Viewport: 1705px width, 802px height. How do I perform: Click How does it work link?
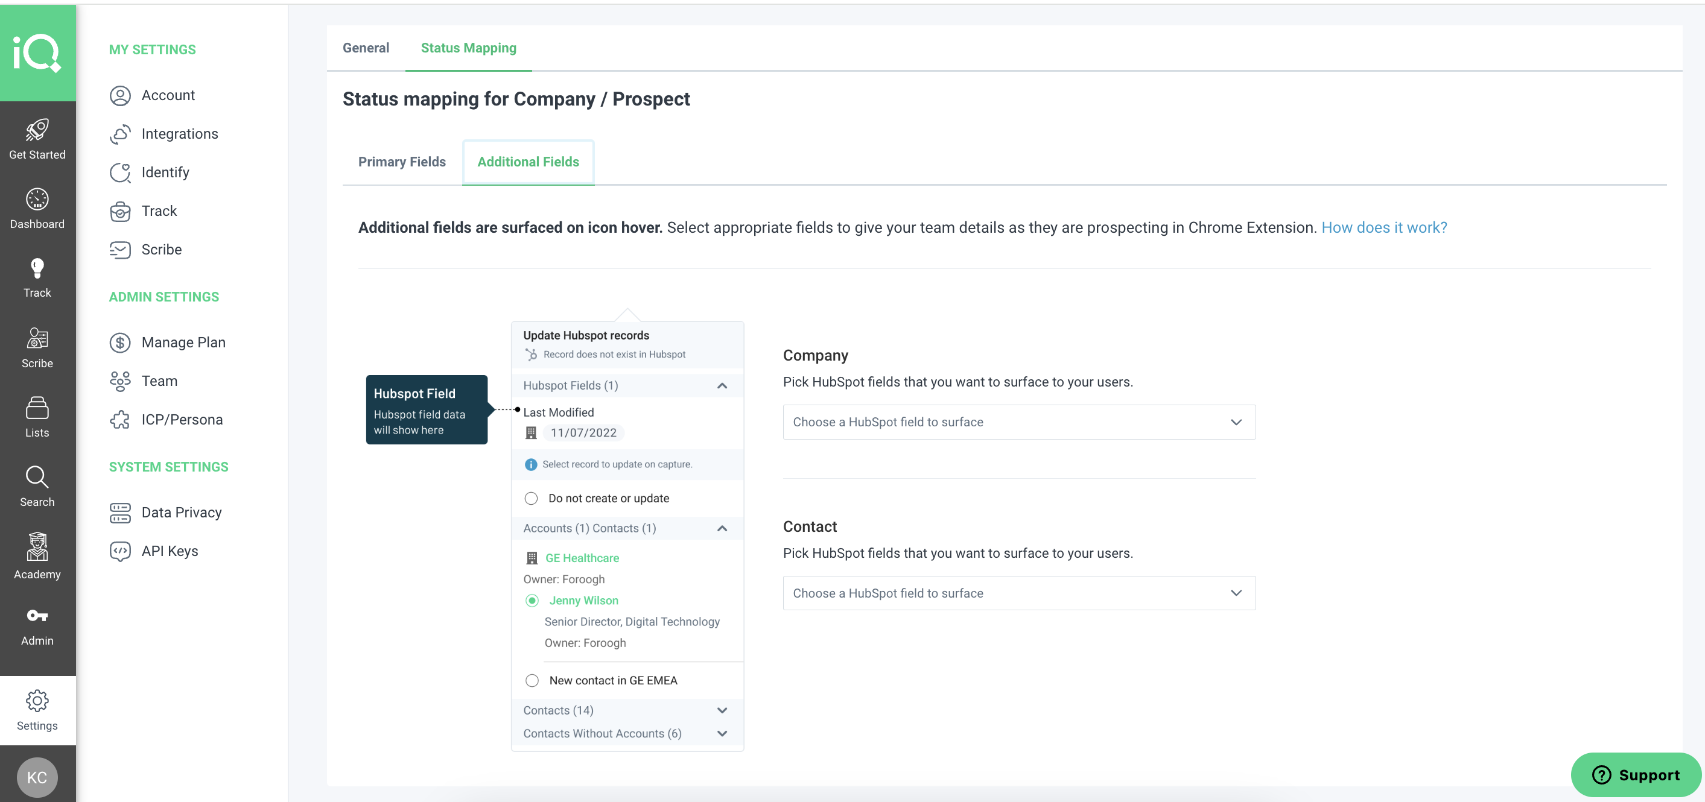(1383, 227)
